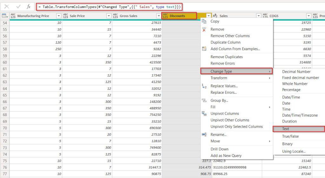The image size is (325, 178).
Task: Change type to Text
Action: 299,129
